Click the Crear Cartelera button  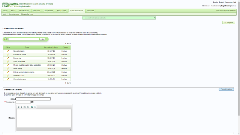tap(226, 89)
